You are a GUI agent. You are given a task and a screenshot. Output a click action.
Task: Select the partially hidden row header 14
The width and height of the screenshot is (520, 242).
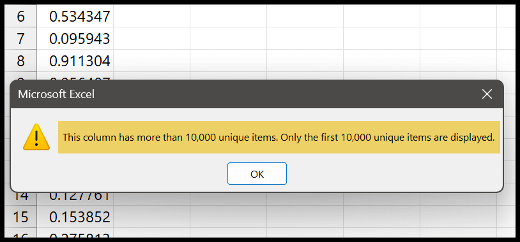tap(20, 199)
